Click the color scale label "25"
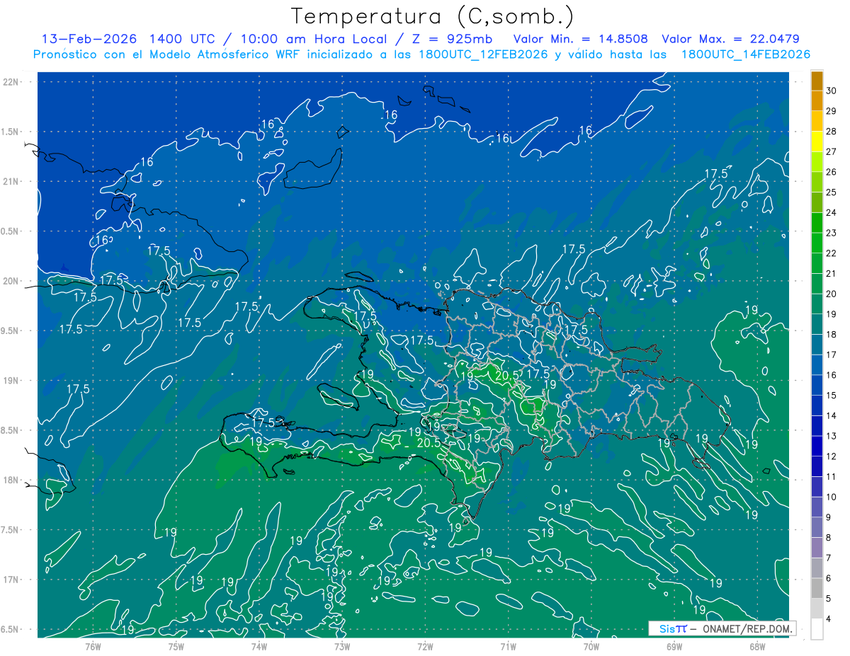The height and width of the screenshot is (656, 850). [831, 192]
